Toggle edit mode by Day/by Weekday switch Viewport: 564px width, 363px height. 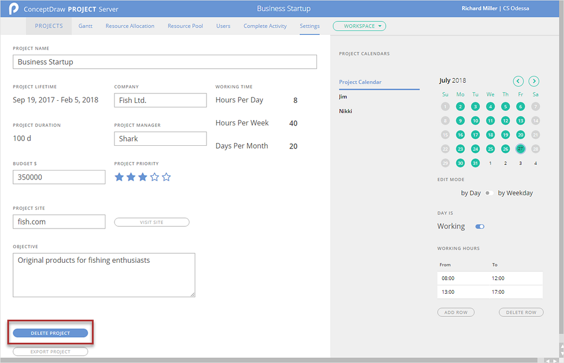click(x=488, y=193)
